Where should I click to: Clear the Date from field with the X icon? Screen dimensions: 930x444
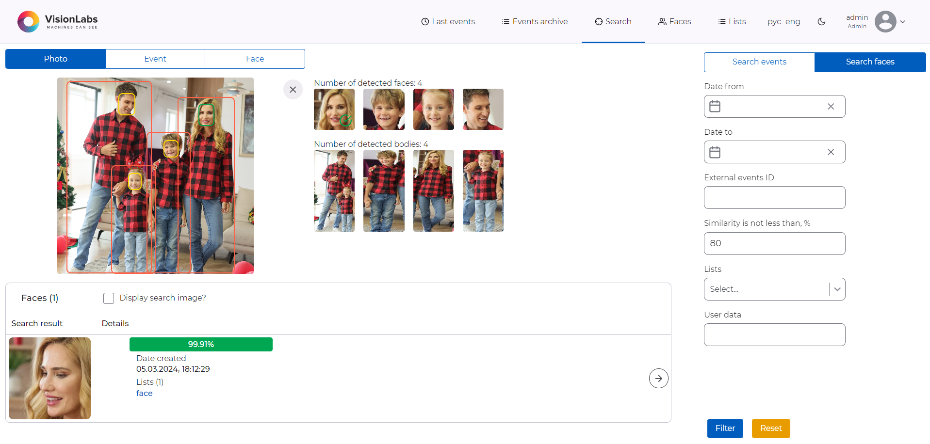(831, 106)
